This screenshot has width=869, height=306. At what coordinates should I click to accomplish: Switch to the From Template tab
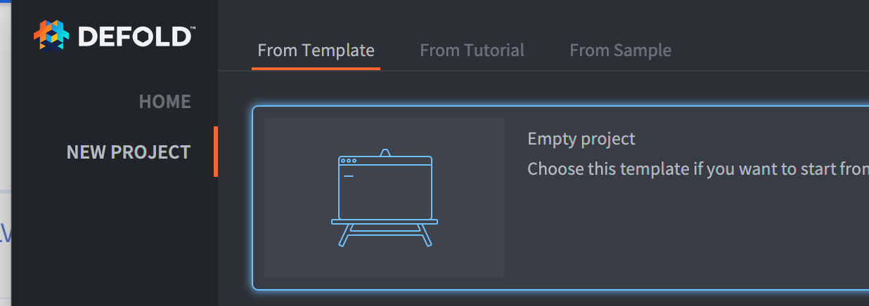point(316,51)
